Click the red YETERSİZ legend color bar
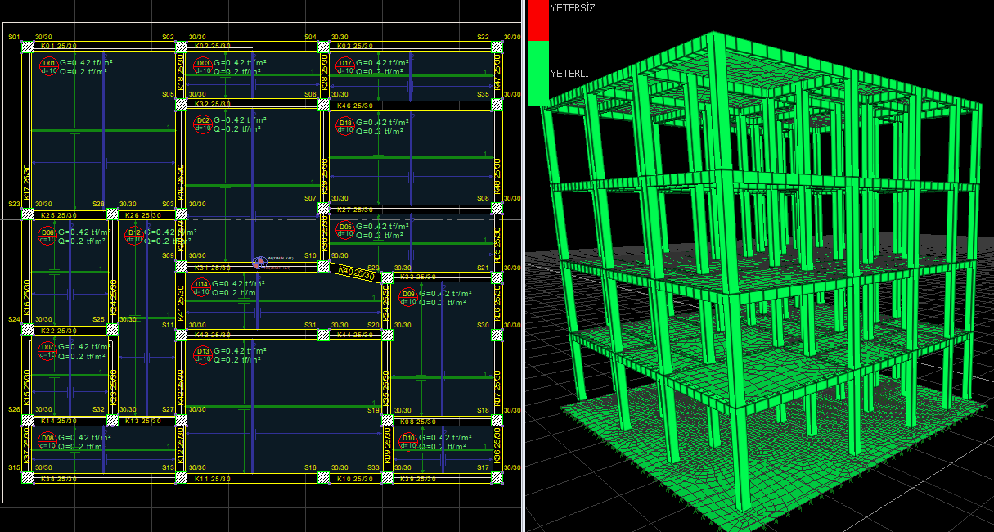Screen dimensions: 994x532 click(x=538, y=20)
